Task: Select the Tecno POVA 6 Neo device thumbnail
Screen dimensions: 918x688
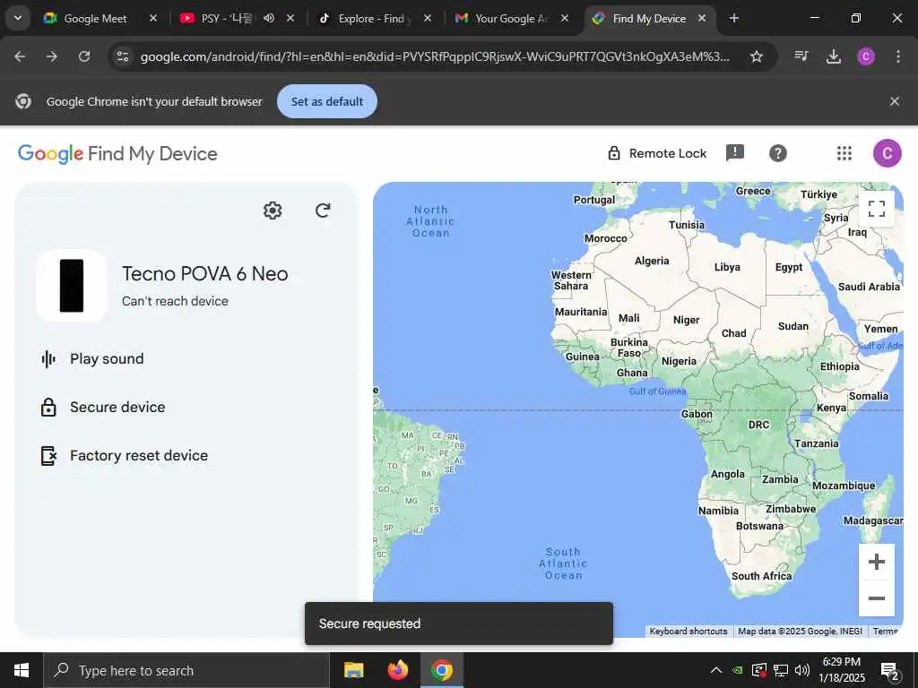Action: click(72, 286)
